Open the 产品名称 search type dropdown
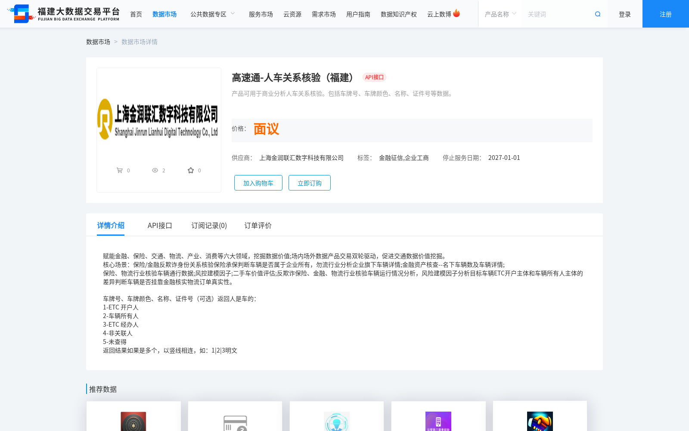689x431 pixels. coord(500,14)
